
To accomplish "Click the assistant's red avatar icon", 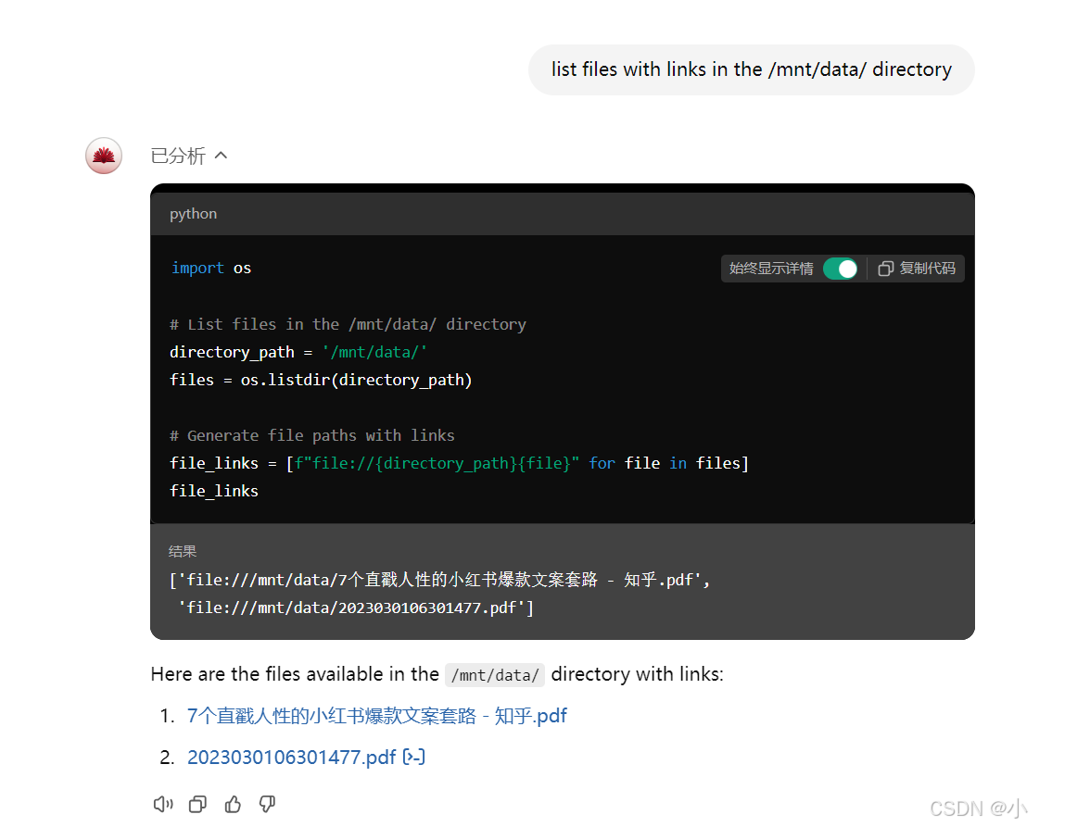I will (x=104, y=156).
